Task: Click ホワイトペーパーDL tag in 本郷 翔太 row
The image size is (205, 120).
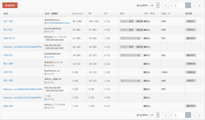Action: click(131, 55)
